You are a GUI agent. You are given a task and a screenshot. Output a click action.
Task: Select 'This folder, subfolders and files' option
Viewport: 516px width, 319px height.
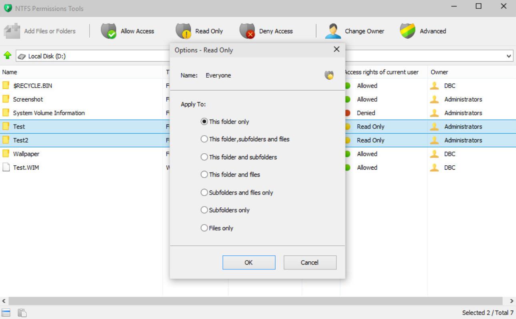204,139
